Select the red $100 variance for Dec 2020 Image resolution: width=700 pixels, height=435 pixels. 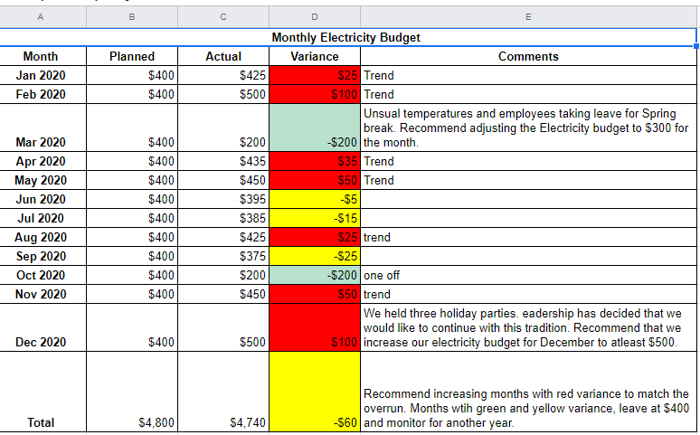(x=315, y=327)
